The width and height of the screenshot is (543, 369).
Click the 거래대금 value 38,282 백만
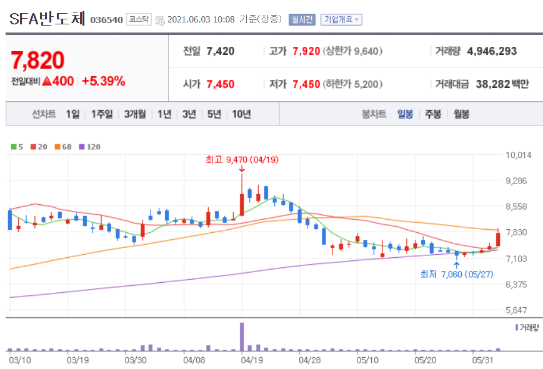tap(502, 84)
